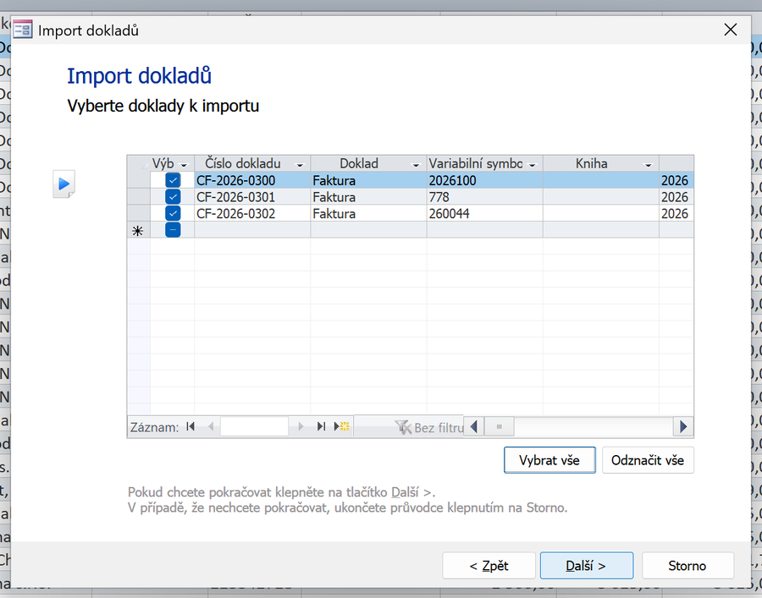
Task: Click the horizontal scrollbar thumb
Action: 499,427
